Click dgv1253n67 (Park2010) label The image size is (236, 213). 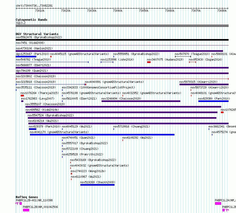[33, 54]
